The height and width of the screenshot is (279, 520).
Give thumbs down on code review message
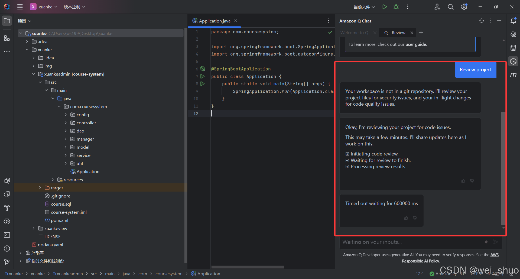tap(472, 181)
